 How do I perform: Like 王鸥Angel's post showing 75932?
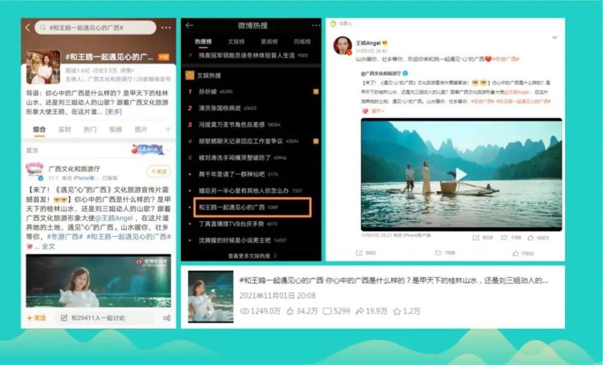click(523, 253)
